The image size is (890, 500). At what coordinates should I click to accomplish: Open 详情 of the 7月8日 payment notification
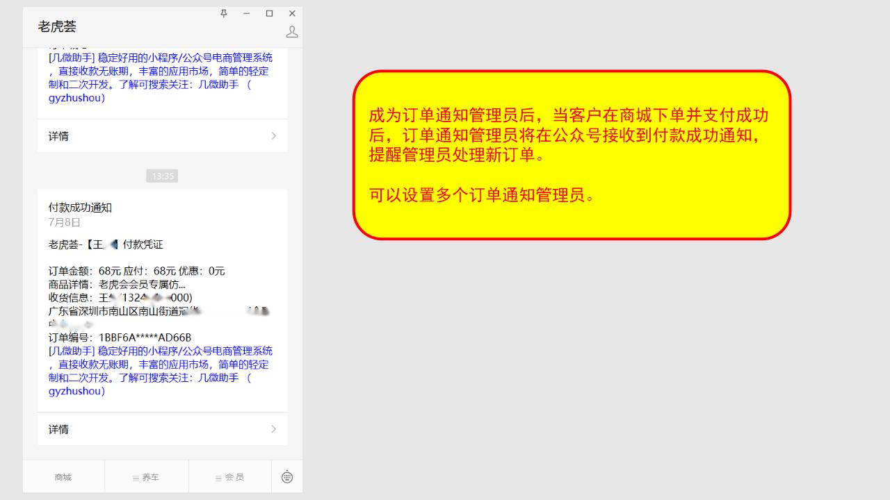163,429
